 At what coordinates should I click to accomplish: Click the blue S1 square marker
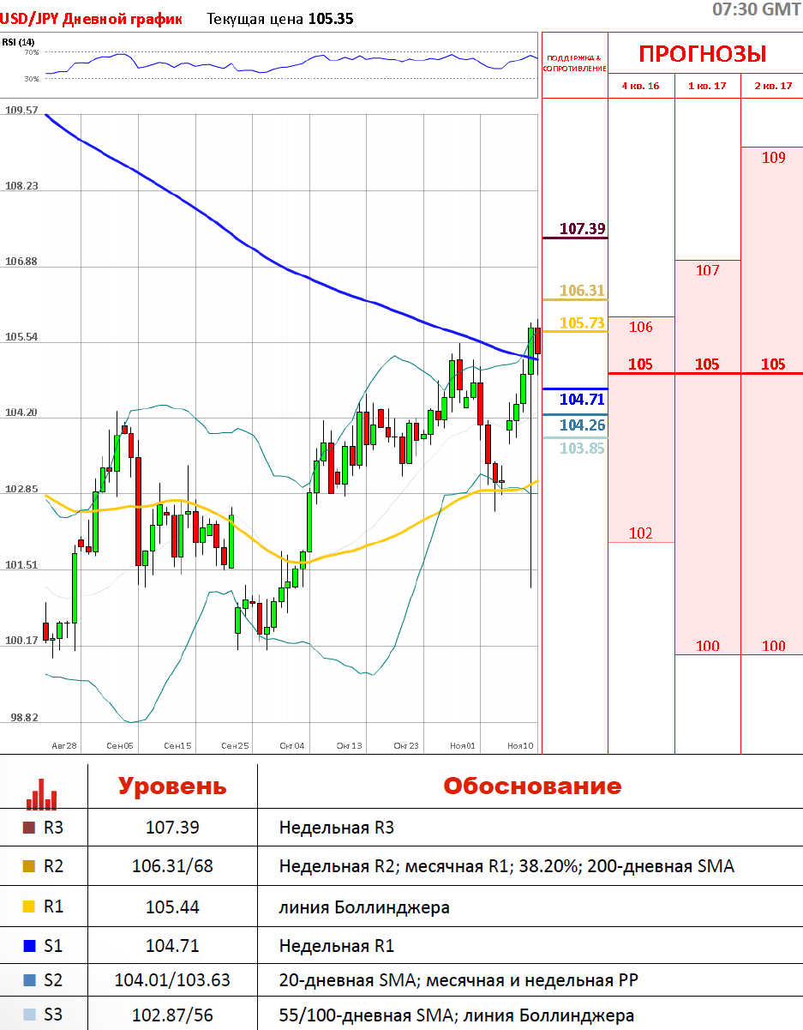(x=28, y=947)
